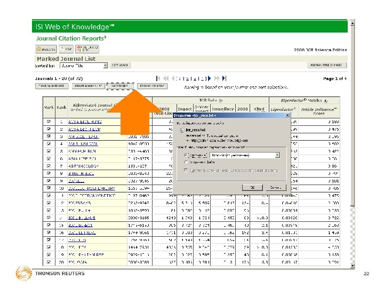Click the Clear Marked List button

click(x=52, y=86)
